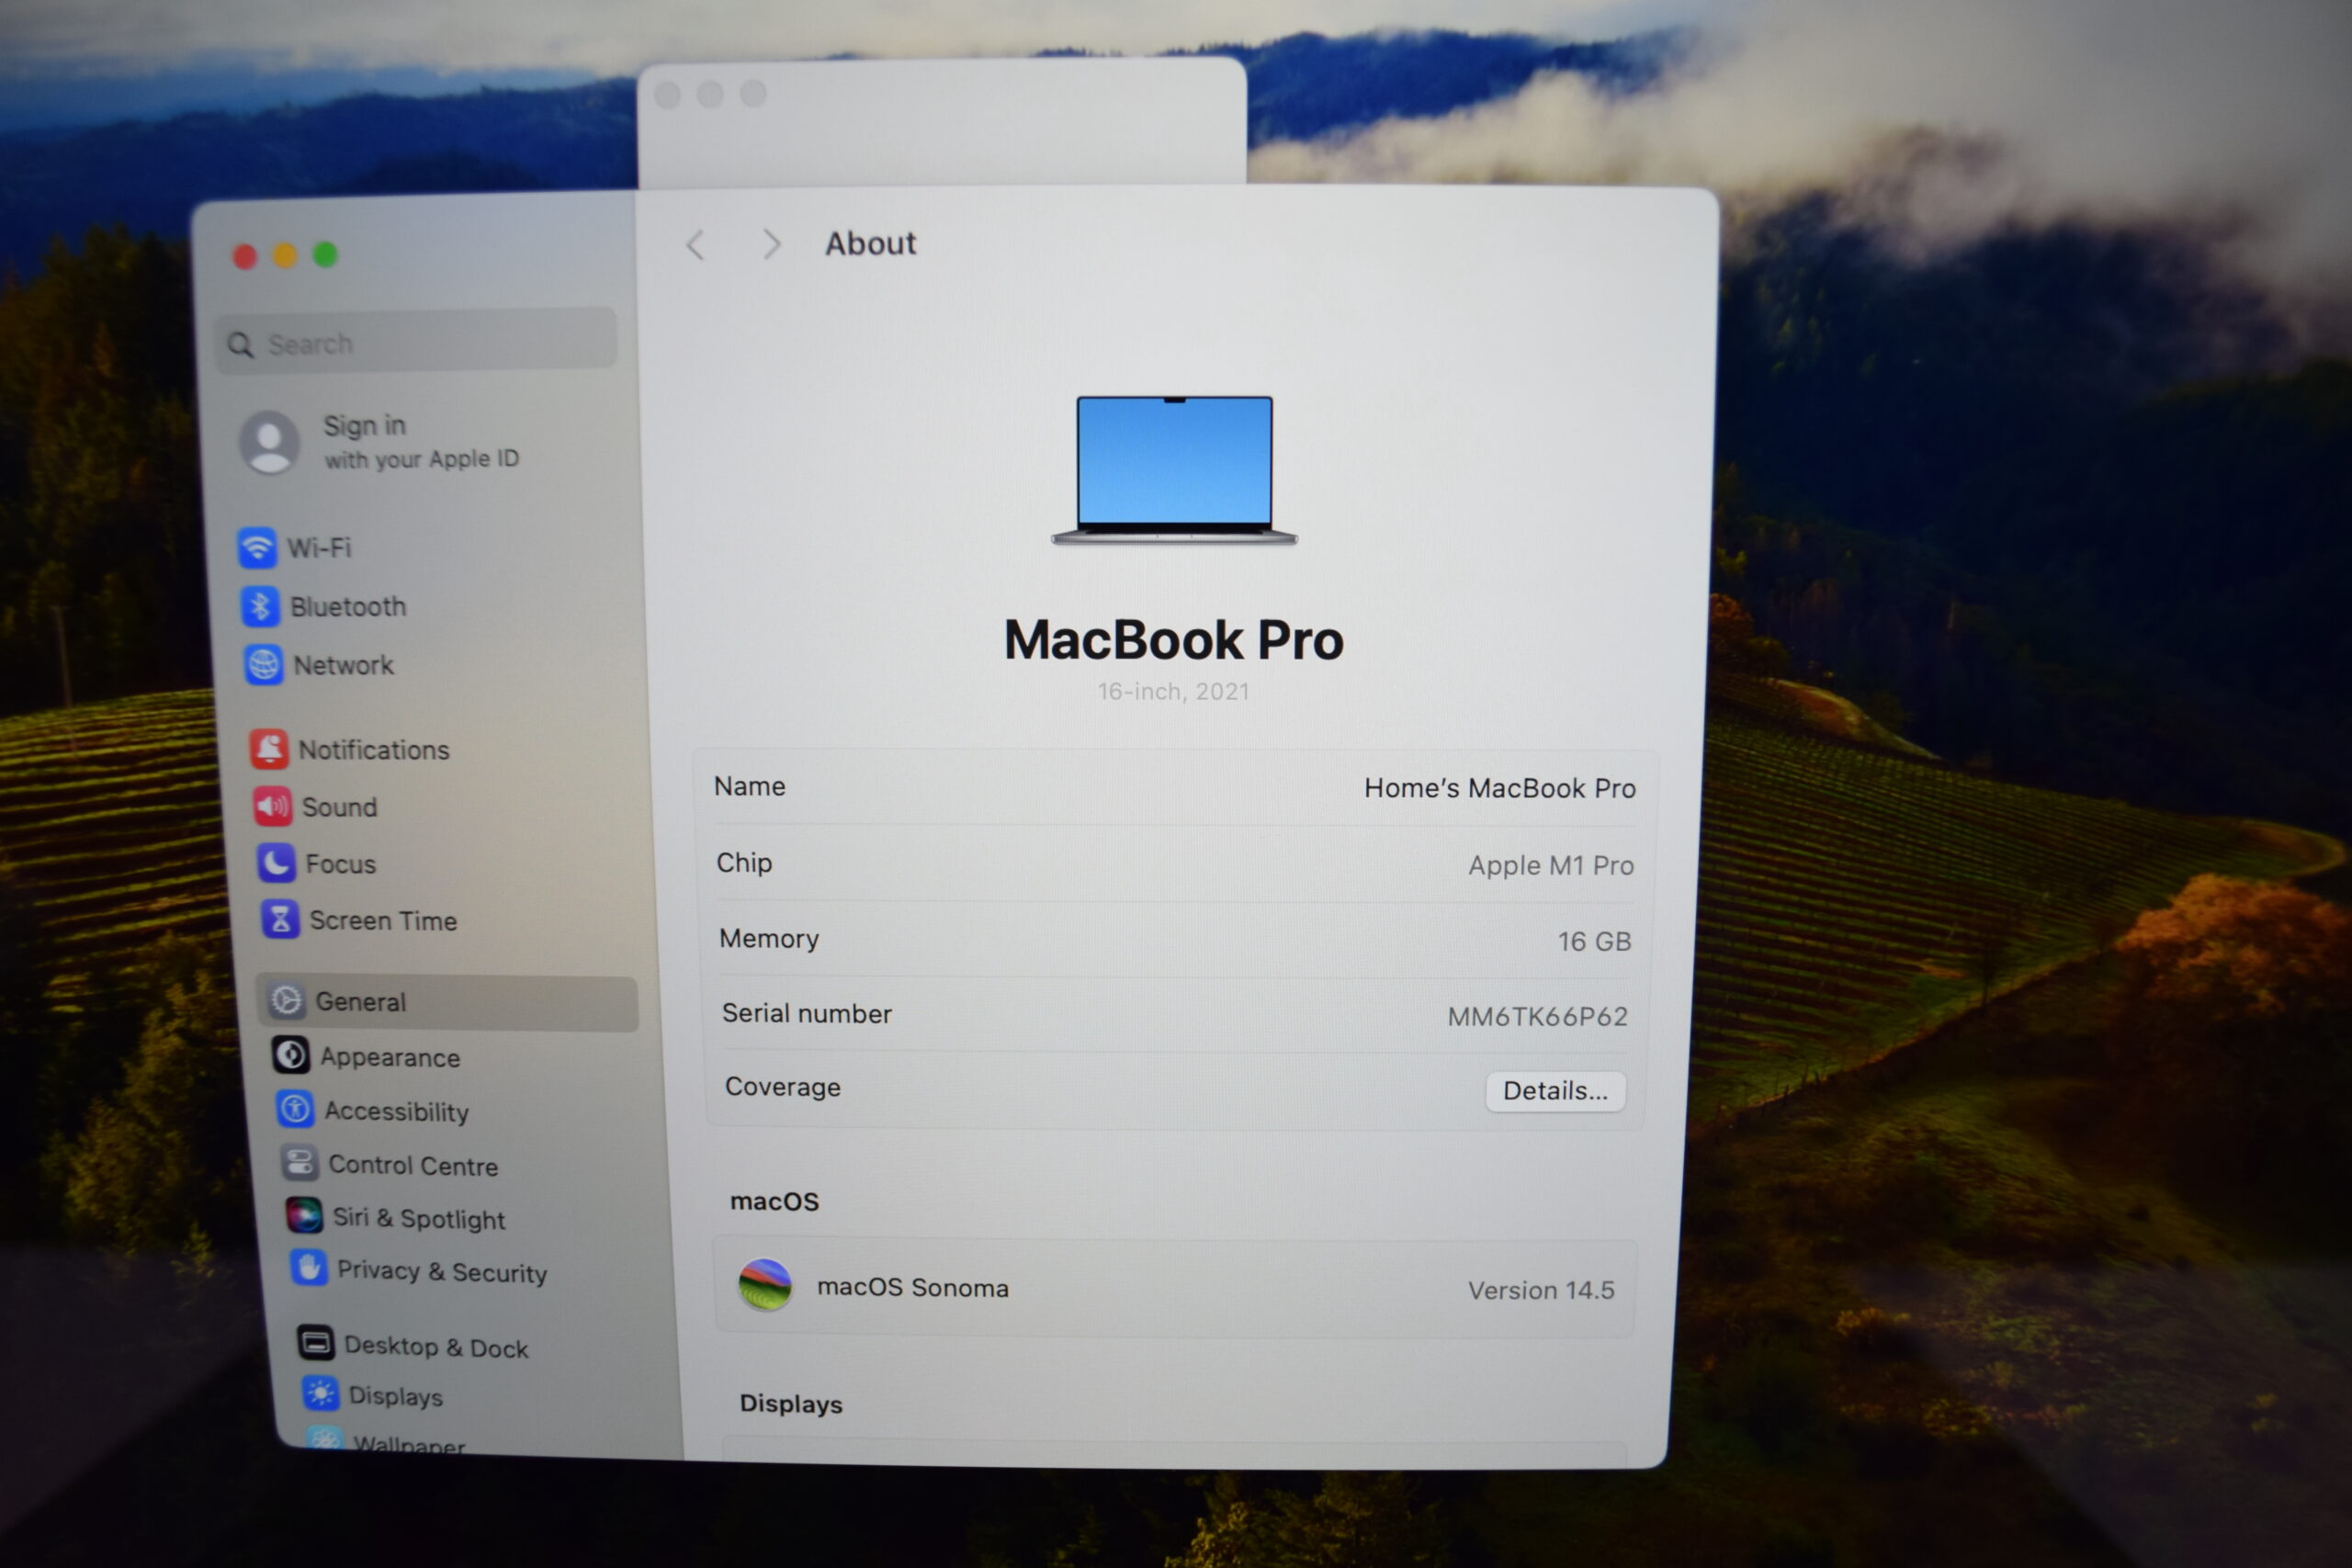
Task: Open the Control Centre icon
Action: 299,1163
